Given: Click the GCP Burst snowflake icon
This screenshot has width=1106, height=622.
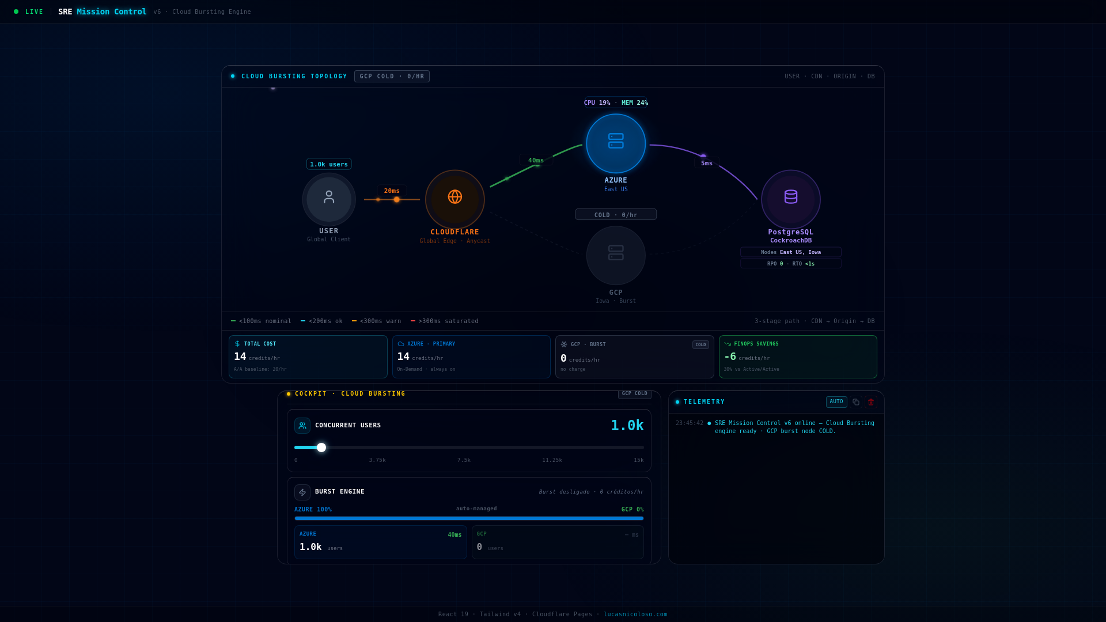Looking at the screenshot, I should pyautogui.click(x=564, y=344).
